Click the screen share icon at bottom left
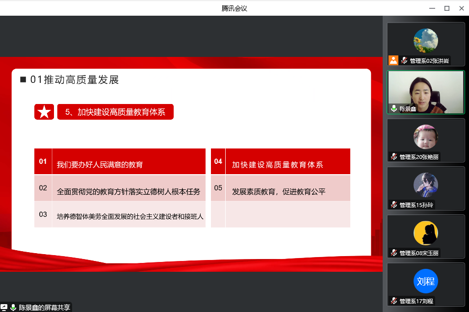The height and width of the screenshot is (312, 469). [4, 308]
